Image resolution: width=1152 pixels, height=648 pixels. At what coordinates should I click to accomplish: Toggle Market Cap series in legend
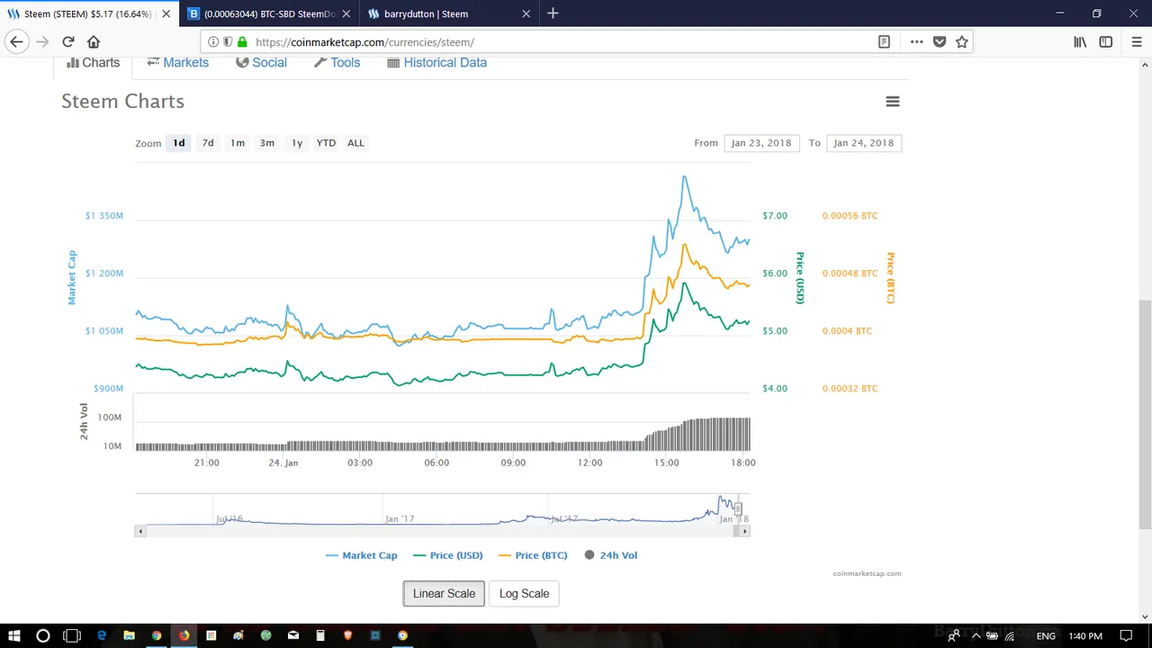click(x=361, y=555)
